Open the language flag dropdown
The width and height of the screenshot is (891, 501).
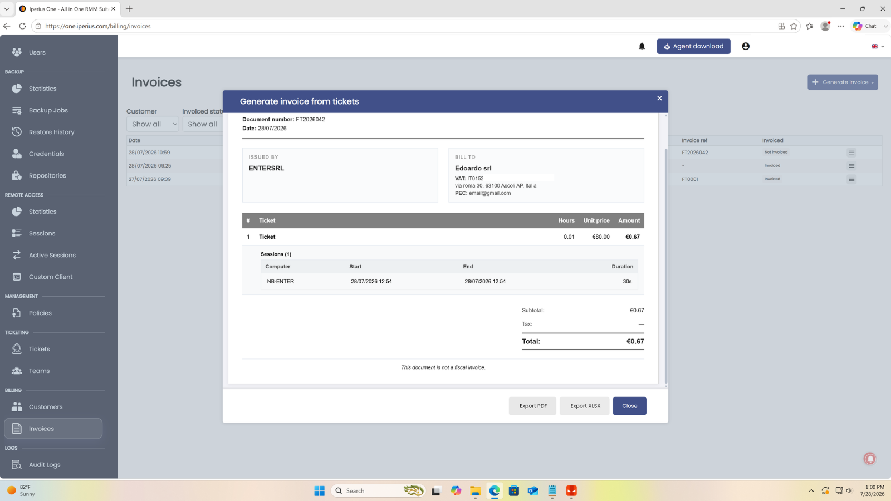pos(878,46)
